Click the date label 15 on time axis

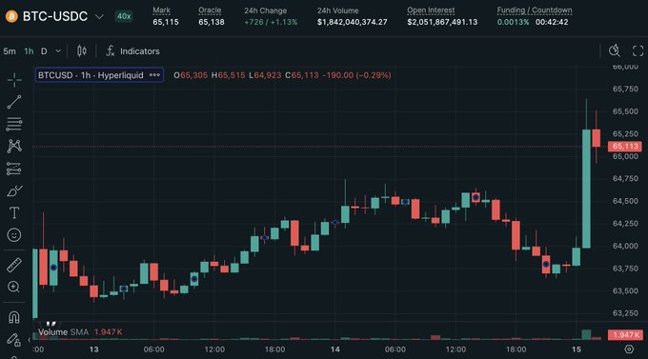577,349
